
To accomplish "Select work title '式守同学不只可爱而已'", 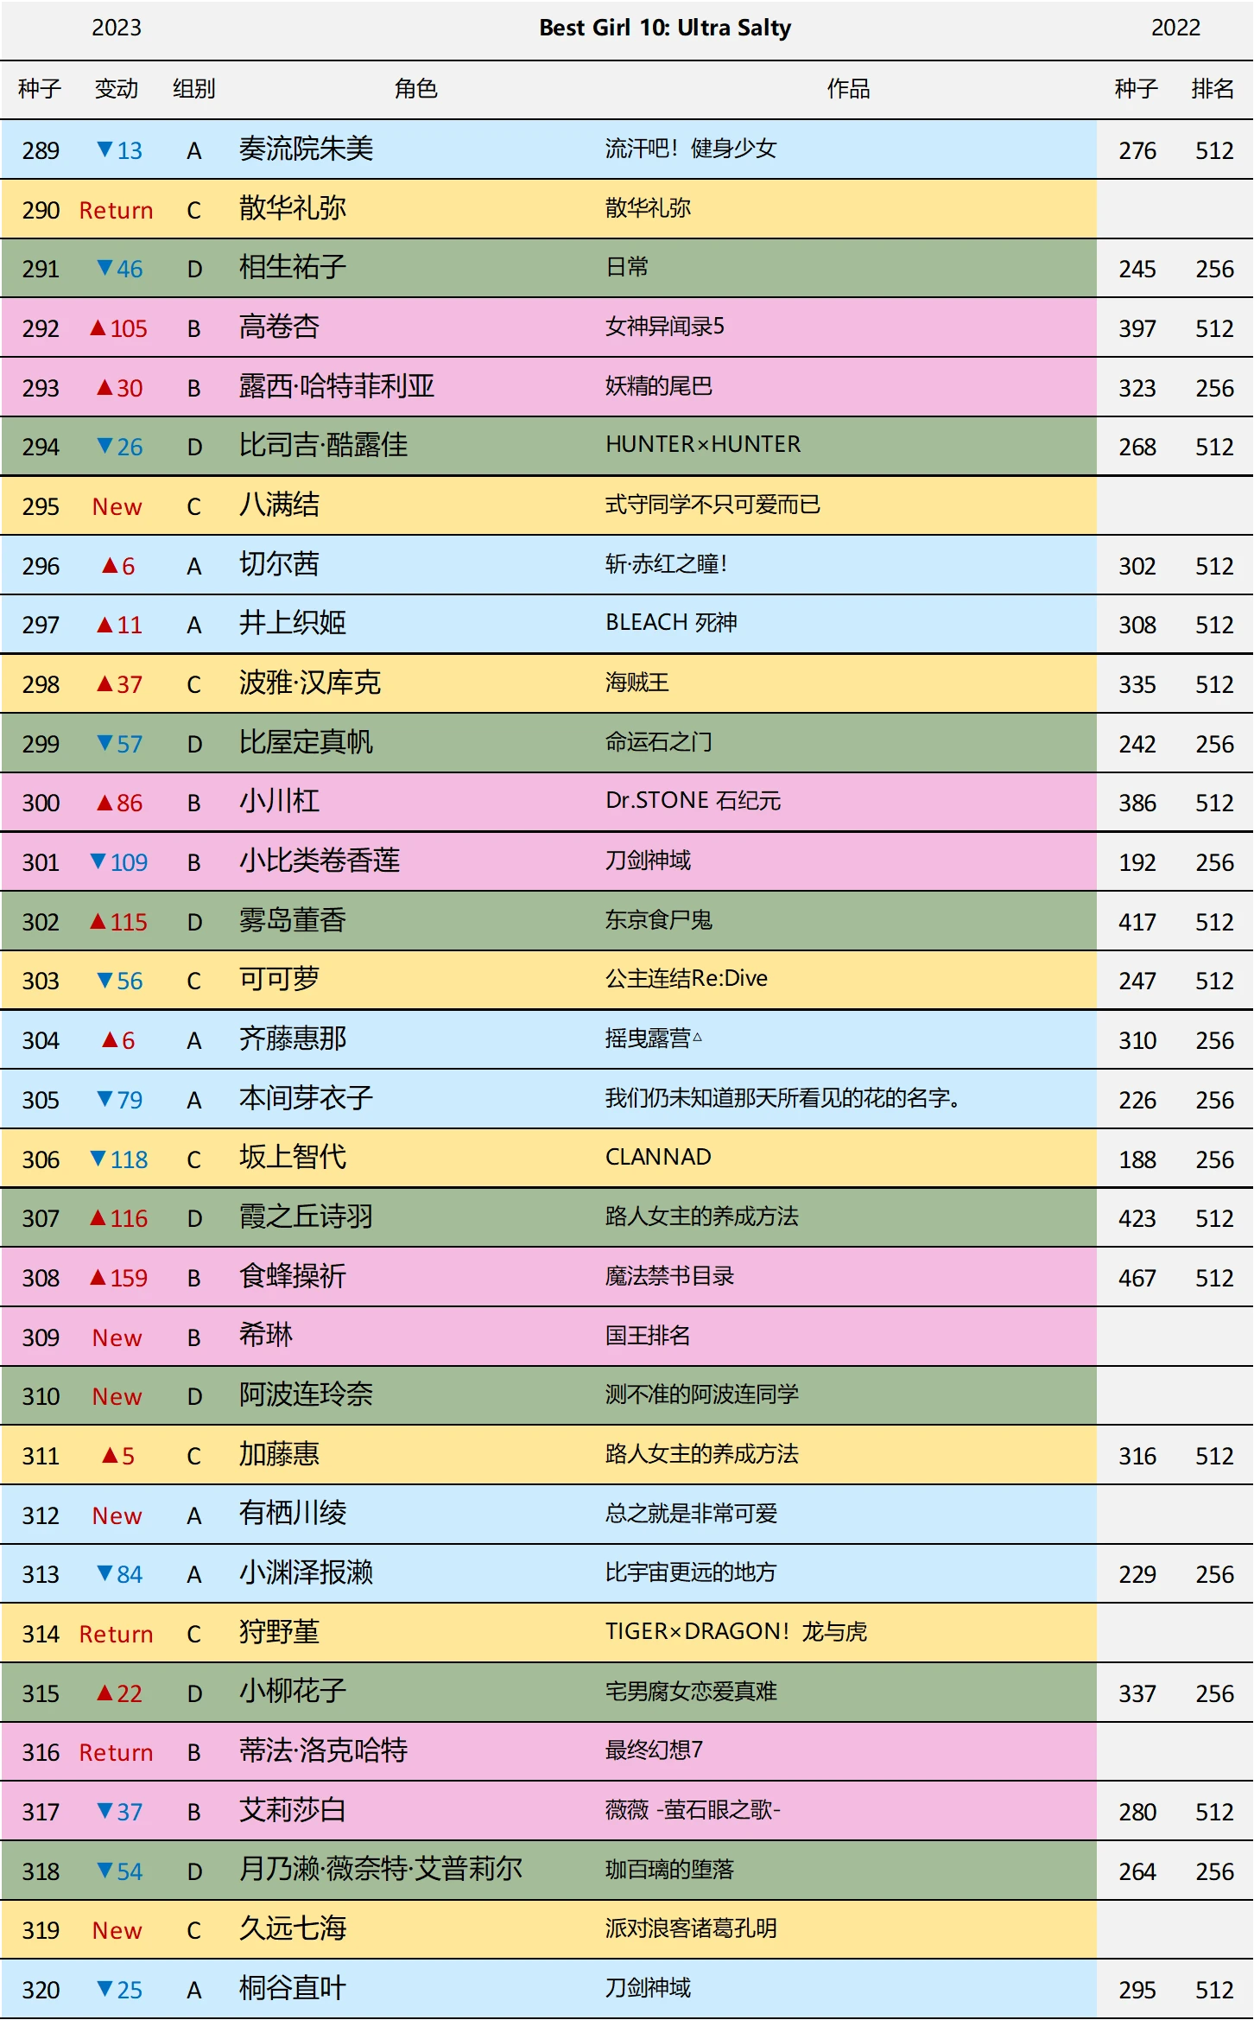I will coord(712,505).
